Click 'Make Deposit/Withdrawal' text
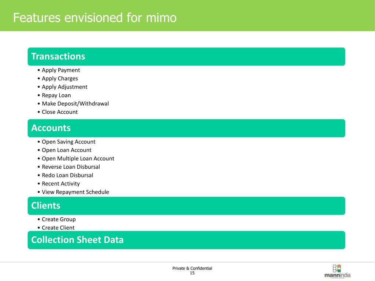This screenshot has height=281, width=375. tap(75, 104)
